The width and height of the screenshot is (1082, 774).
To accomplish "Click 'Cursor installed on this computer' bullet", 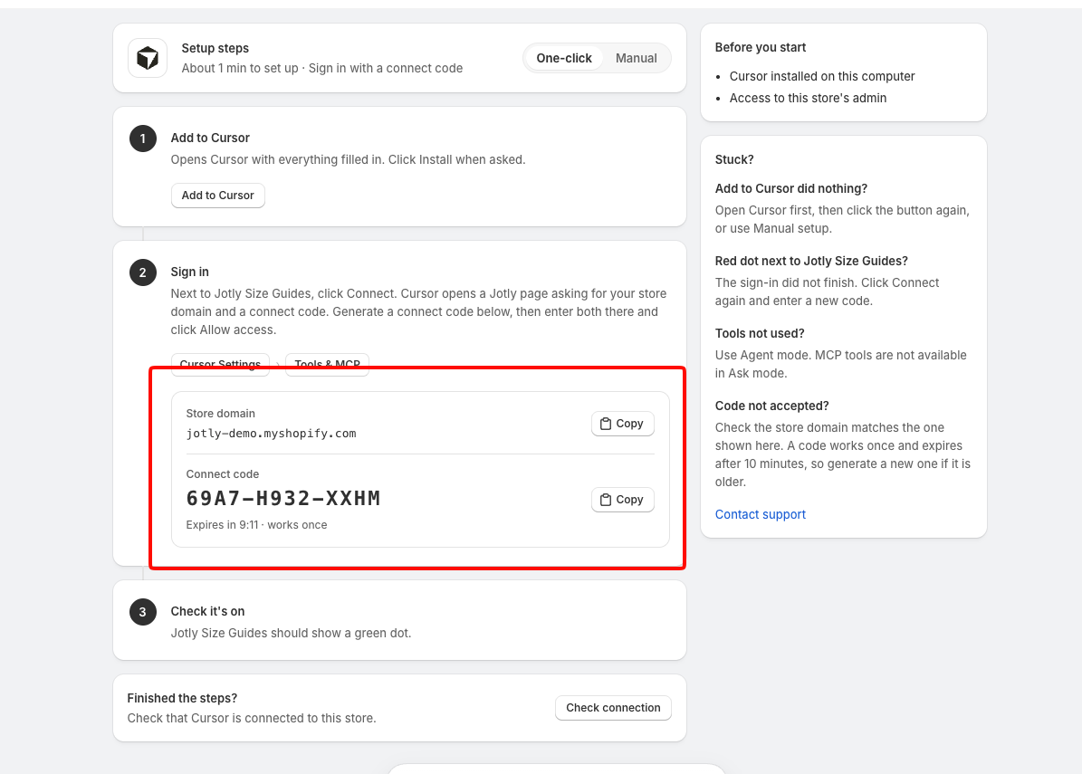I will [x=822, y=77].
